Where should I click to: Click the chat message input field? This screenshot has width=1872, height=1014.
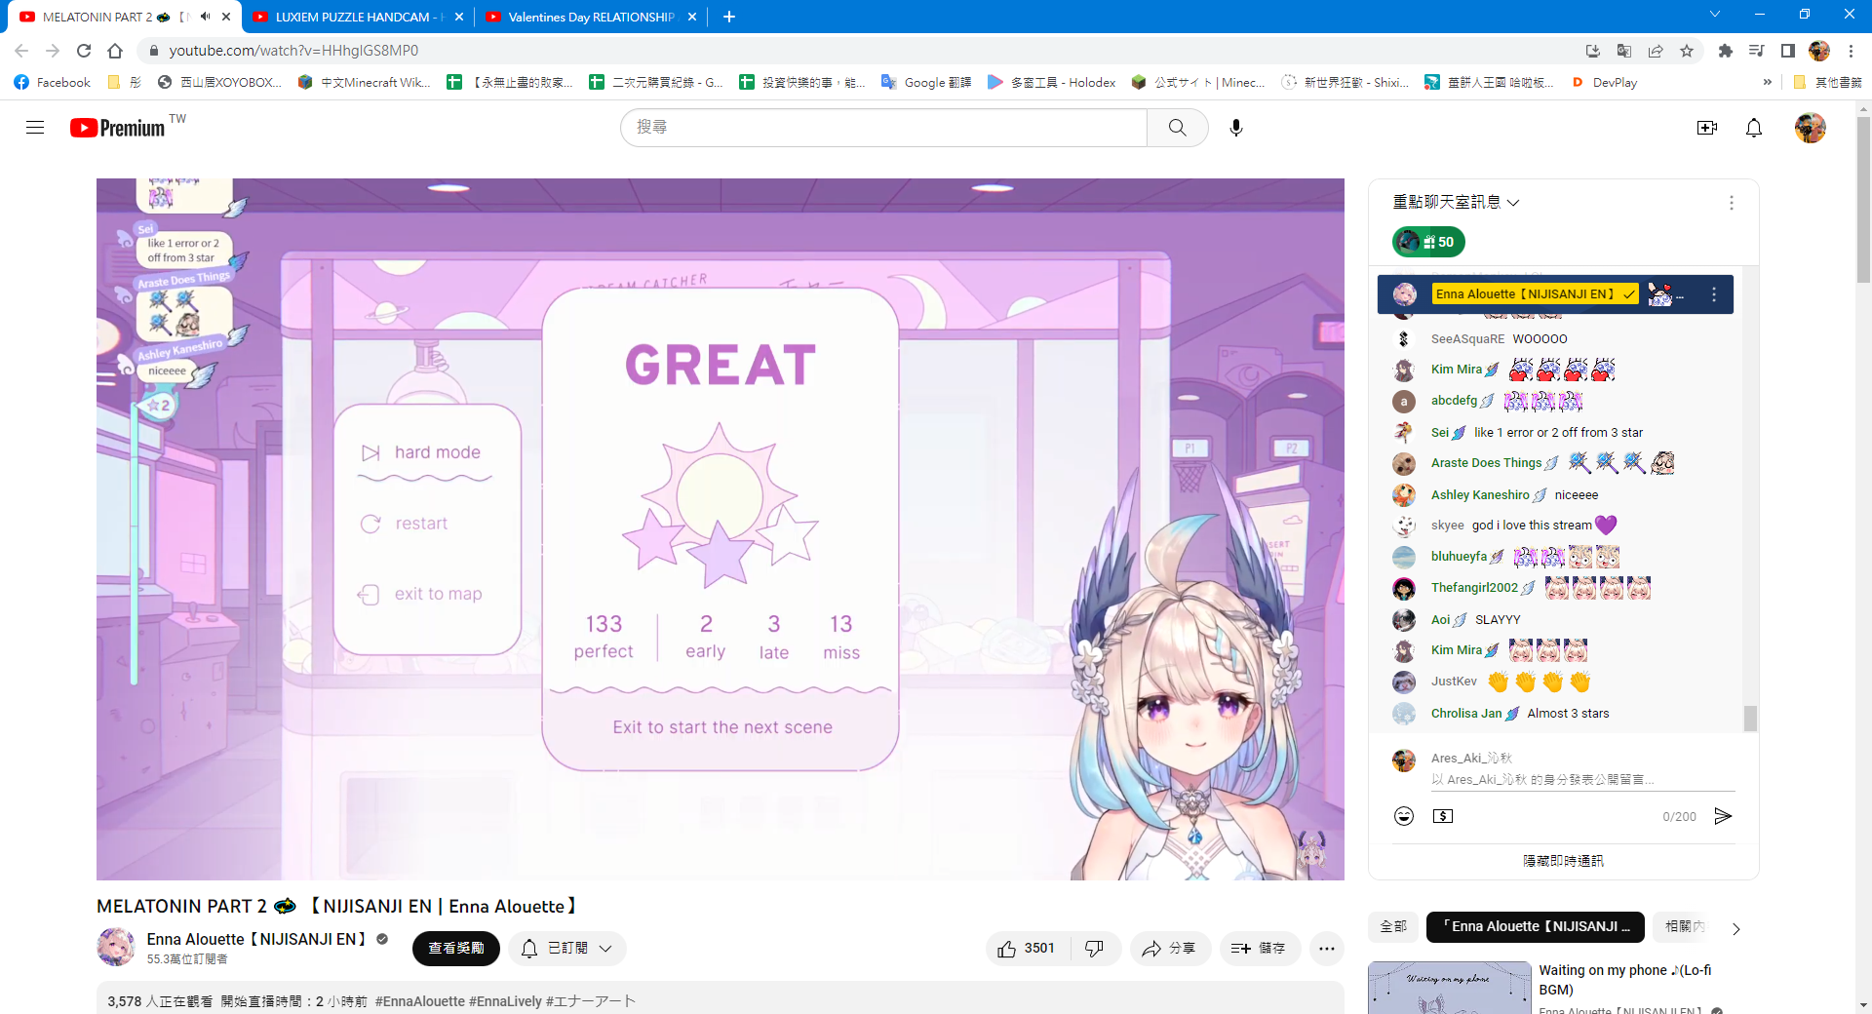1581,780
